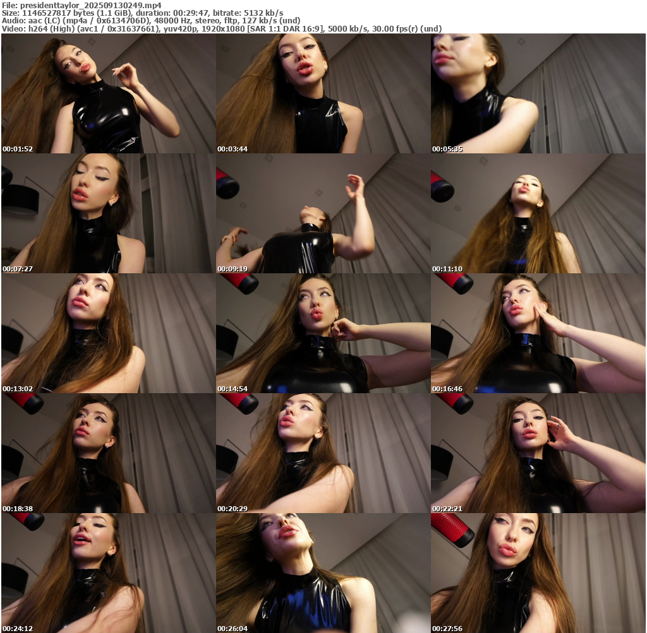The image size is (647, 633).
Task: Click the file name presidenttaylor_202509130249.mp4
Action: coord(91,5)
